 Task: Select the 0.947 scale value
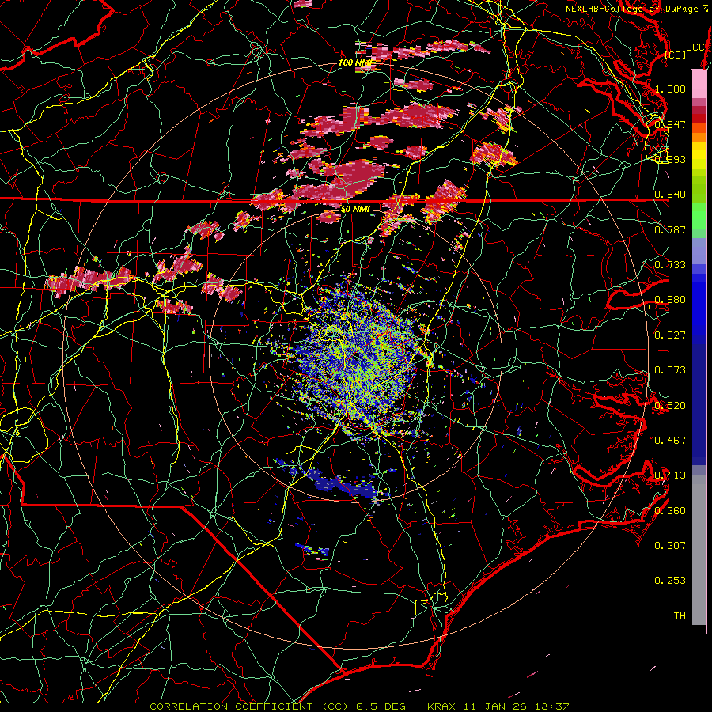coord(670,124)
